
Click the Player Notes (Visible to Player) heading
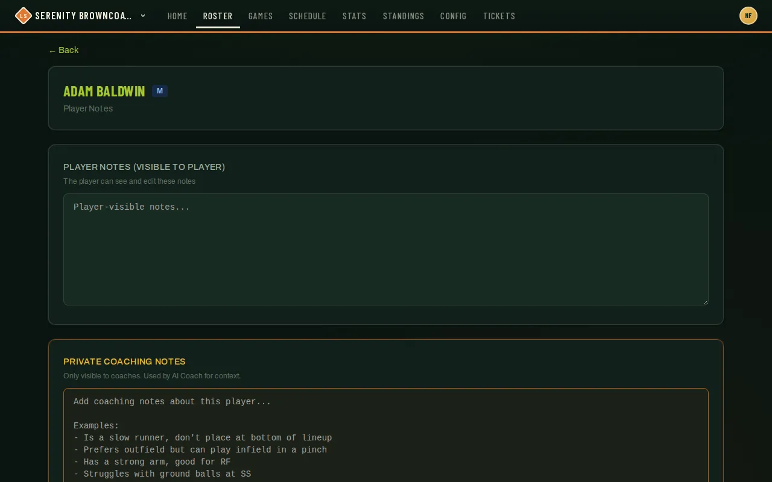144,167
